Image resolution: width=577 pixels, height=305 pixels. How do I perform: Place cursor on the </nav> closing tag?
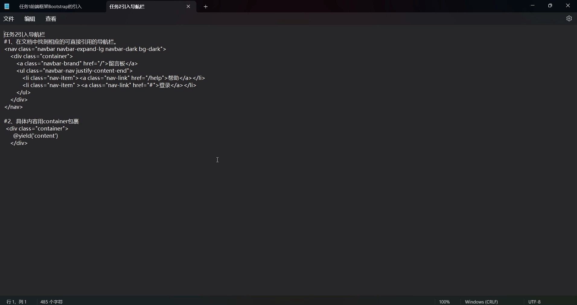pos(14,107)
